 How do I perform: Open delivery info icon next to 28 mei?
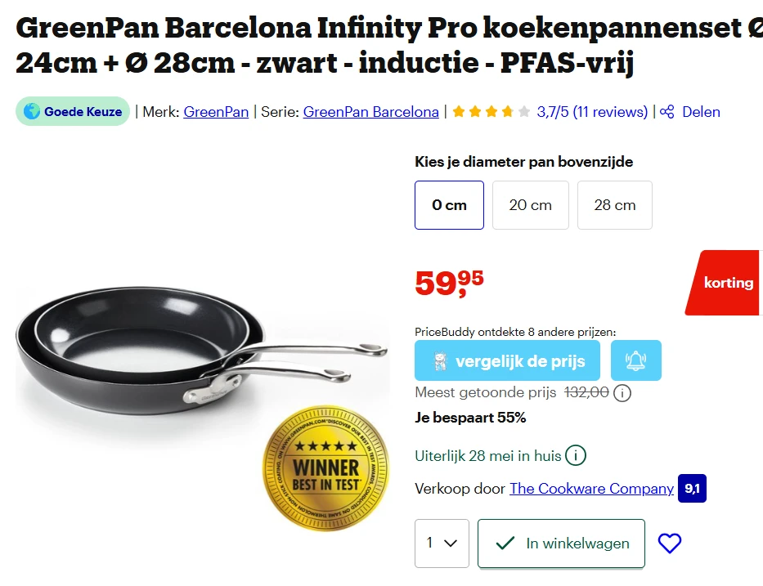point(576,456)
